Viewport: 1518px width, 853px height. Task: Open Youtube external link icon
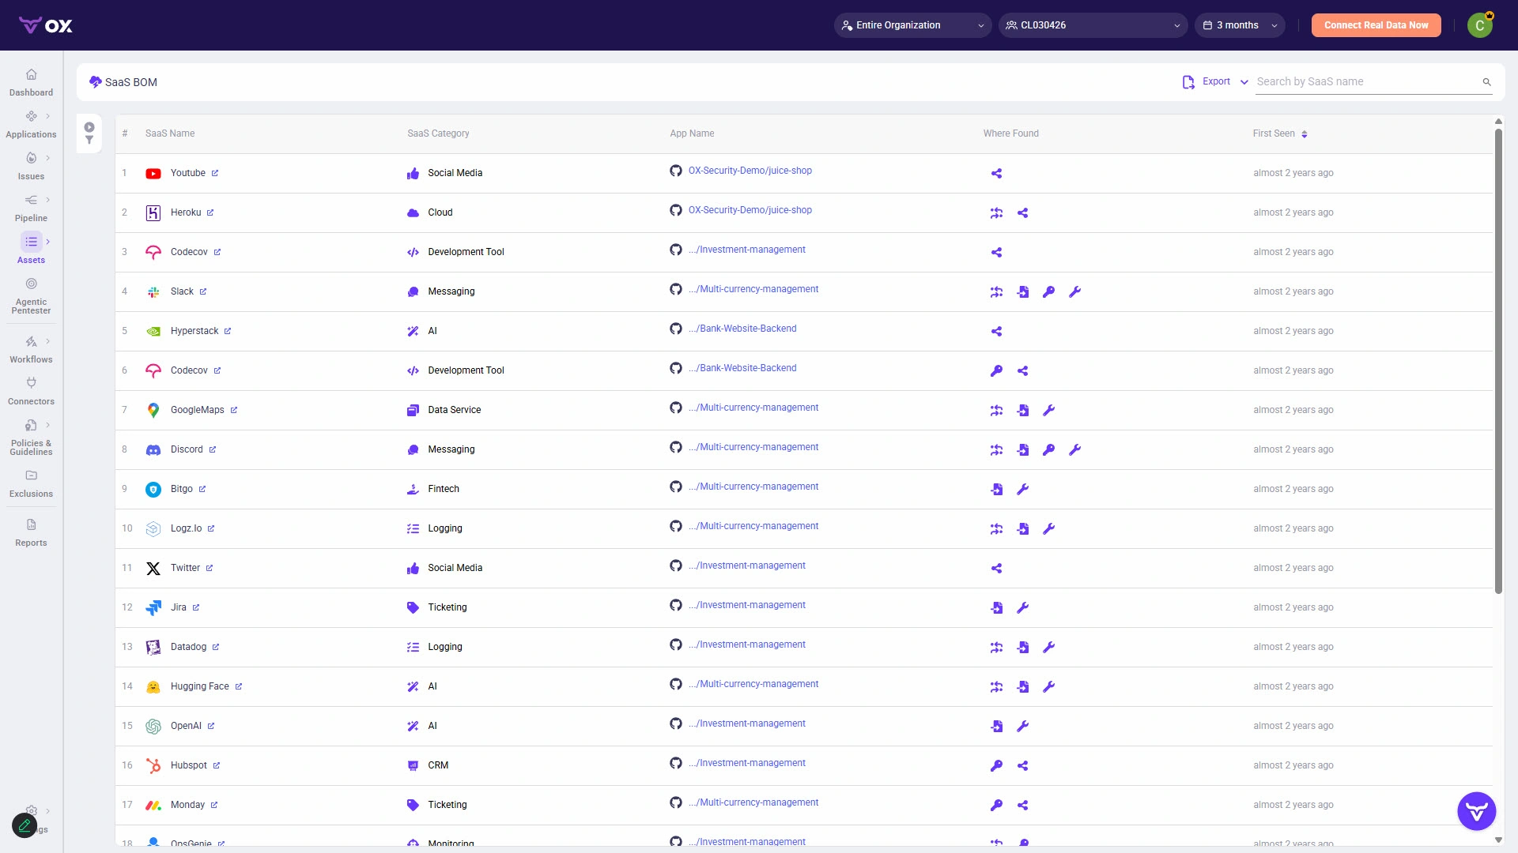(x=215, y=173)
